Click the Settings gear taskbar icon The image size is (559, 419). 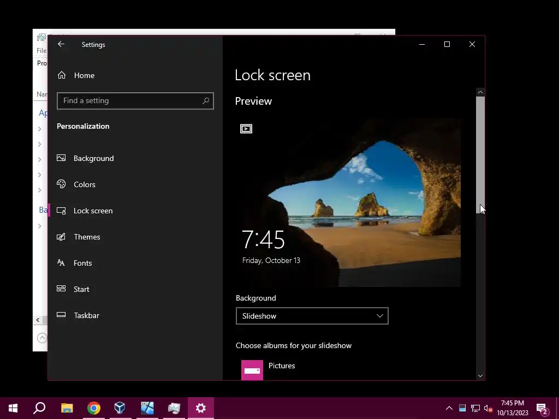click(201, 408)
